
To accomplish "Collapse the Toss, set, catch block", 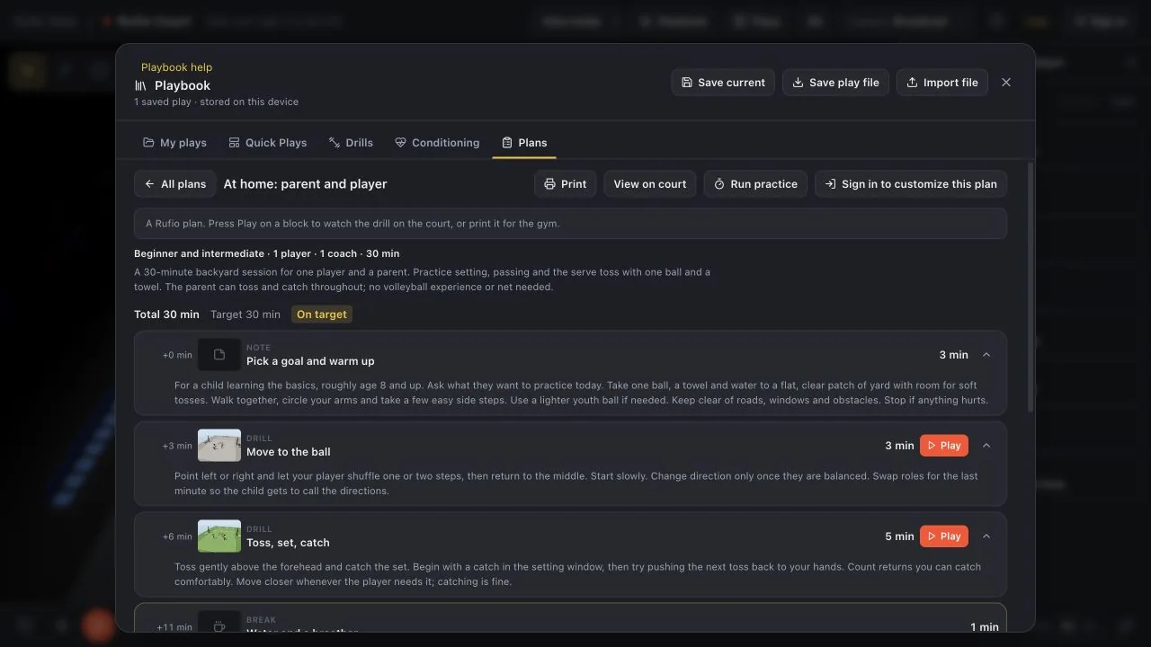I will point(986,536).
